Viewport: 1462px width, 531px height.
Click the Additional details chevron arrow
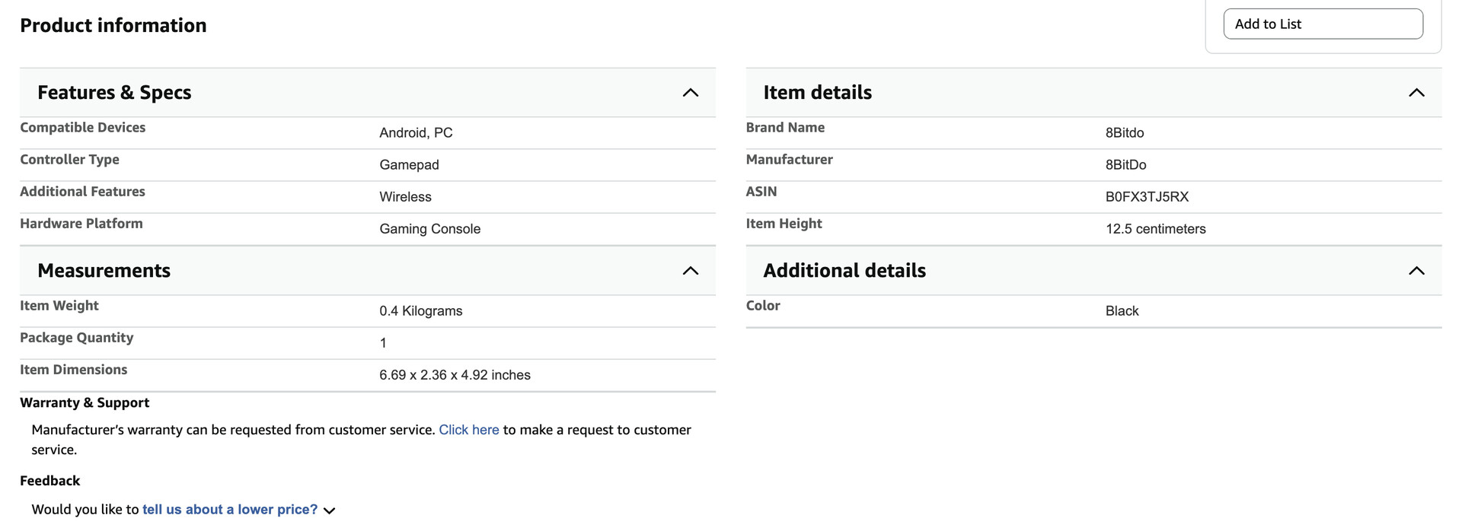click(x=1416, y=271)
